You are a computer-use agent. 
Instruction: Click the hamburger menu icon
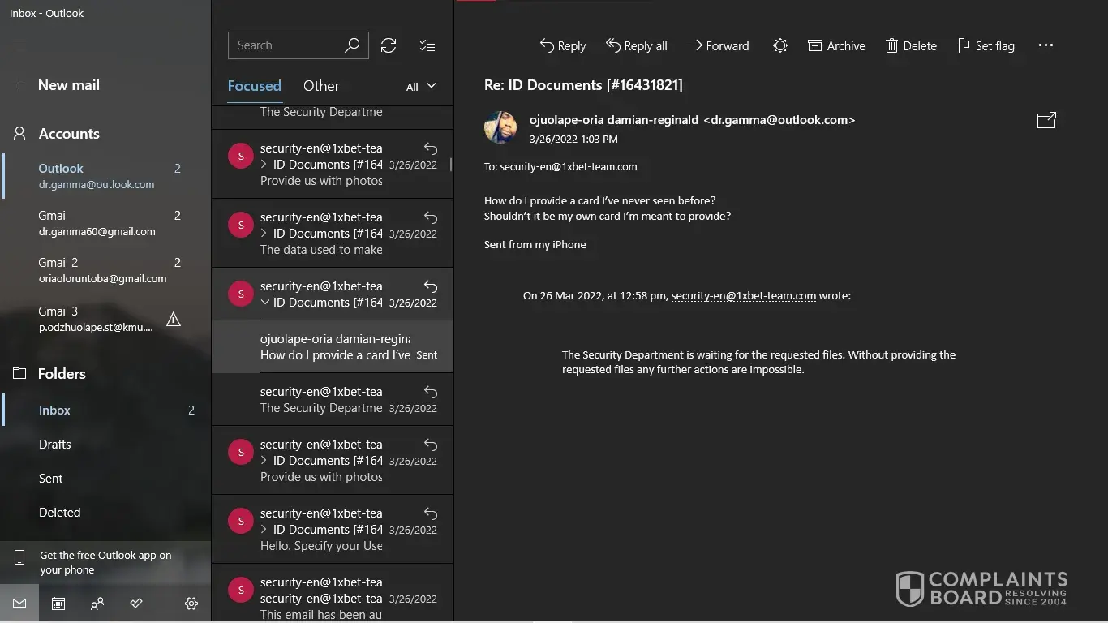[x=19, y=45]
